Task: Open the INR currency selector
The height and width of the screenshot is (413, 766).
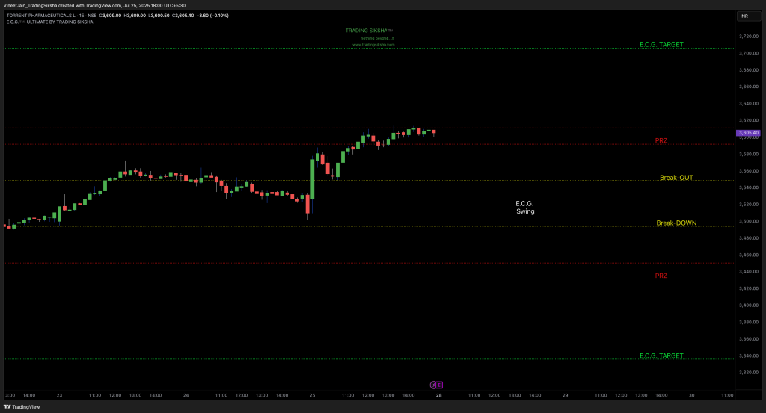Action: tap(744, 16)
